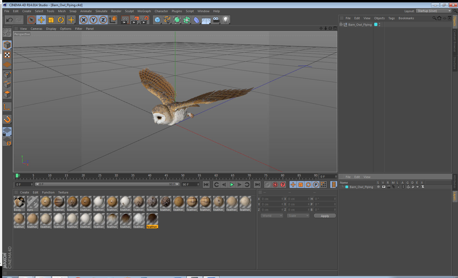Render active view icon

tap(125, 20)
